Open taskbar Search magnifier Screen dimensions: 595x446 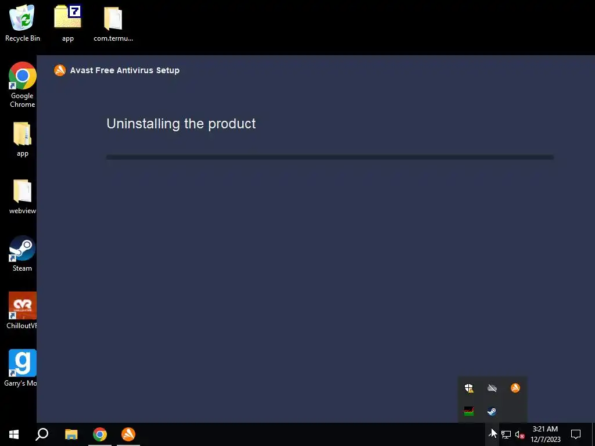[x=42, y=434]
